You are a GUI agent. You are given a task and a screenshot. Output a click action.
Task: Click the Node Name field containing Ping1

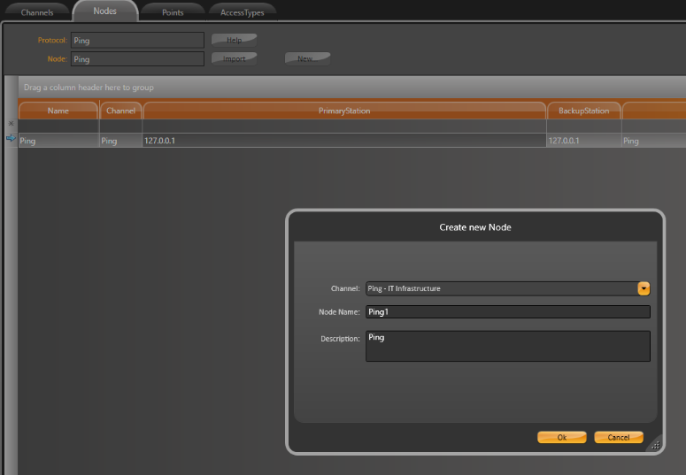click(x=507, y=311)
